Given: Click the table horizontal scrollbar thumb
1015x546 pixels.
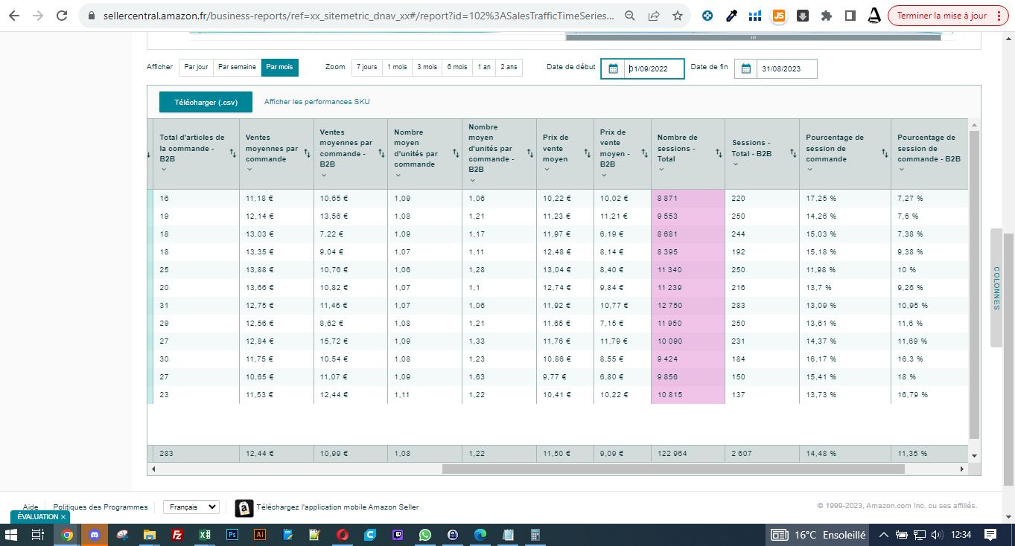Looking at the screenshot, I should click(x=673, y=469).
